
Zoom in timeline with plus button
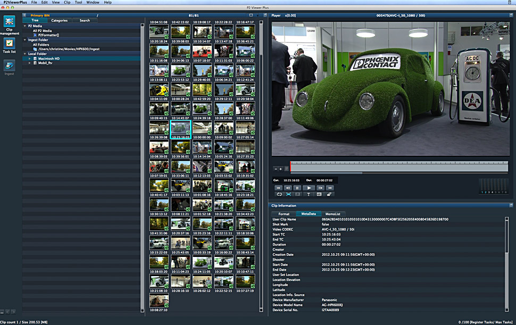point(281,169)
